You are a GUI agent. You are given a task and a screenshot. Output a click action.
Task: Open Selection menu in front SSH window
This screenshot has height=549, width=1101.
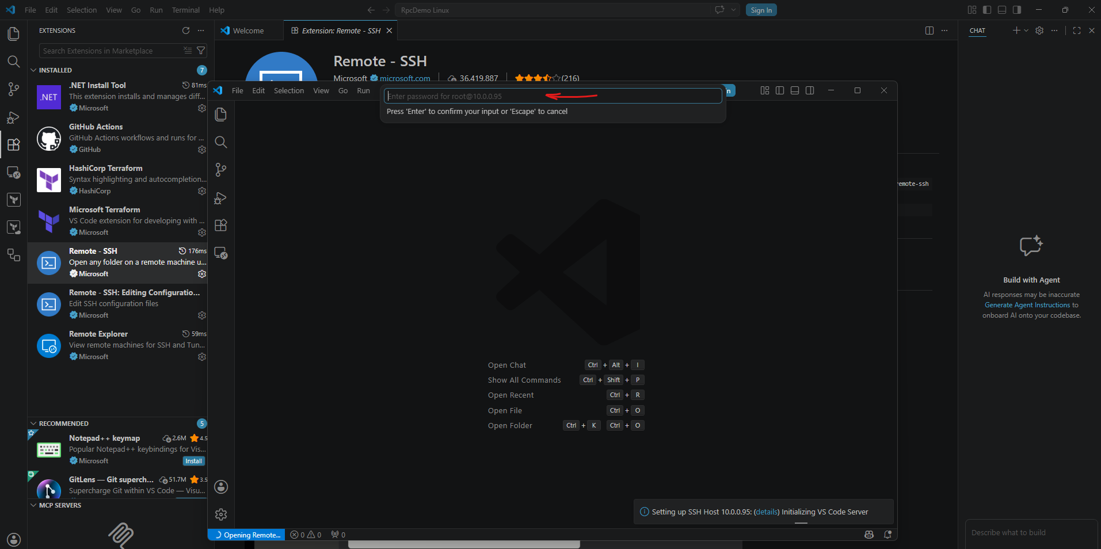(289, 90)
